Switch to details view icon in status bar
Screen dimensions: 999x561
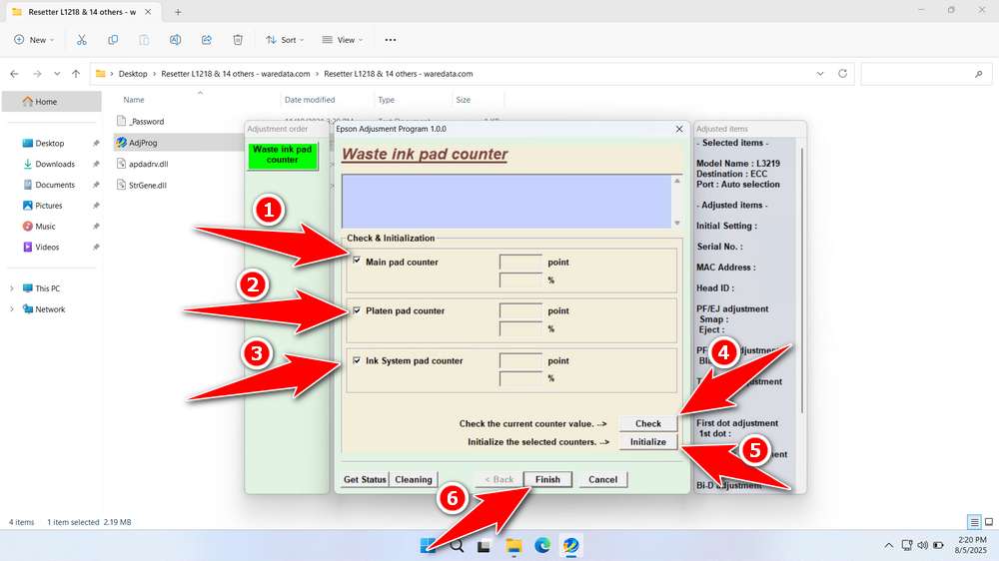(974, 522)
